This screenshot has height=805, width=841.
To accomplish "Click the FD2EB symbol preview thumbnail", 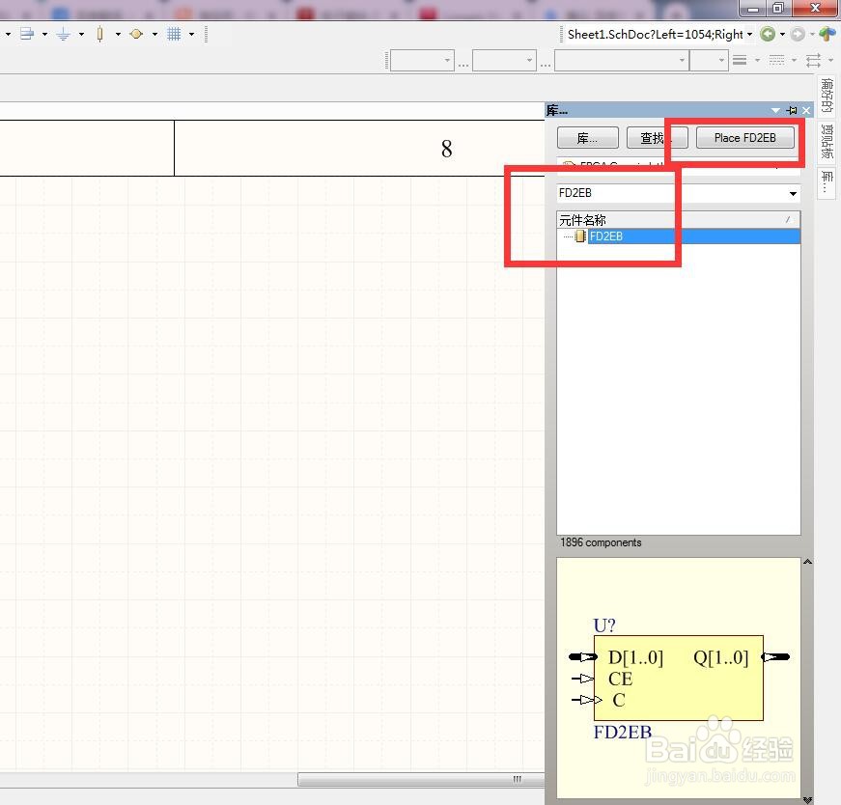I will 679,679.
